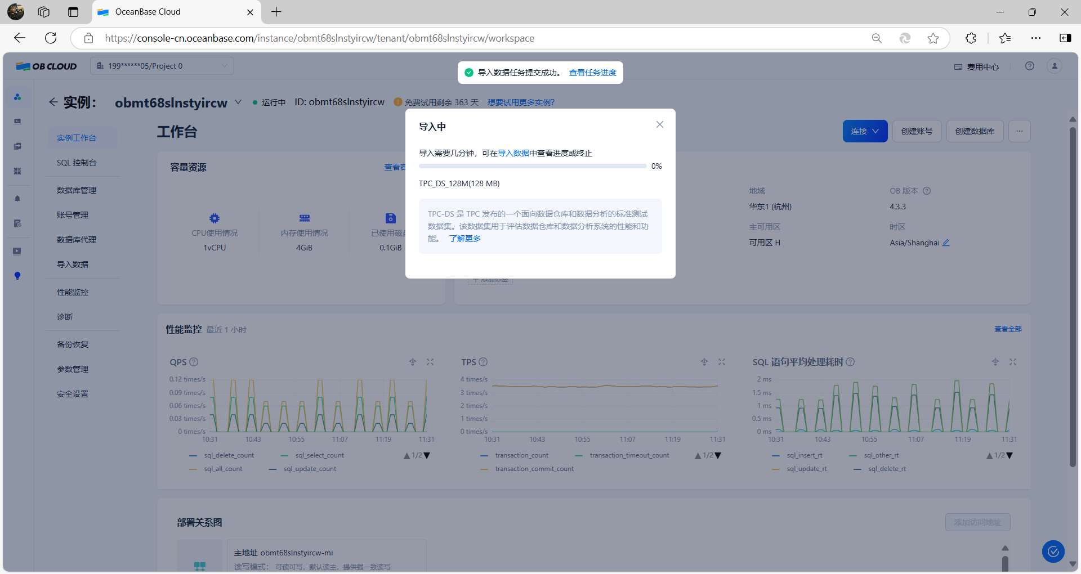The image size is (1081, 574).
Task: Go to next SQL legend page
Action: pyautogui.click(x=1009, y=456)
